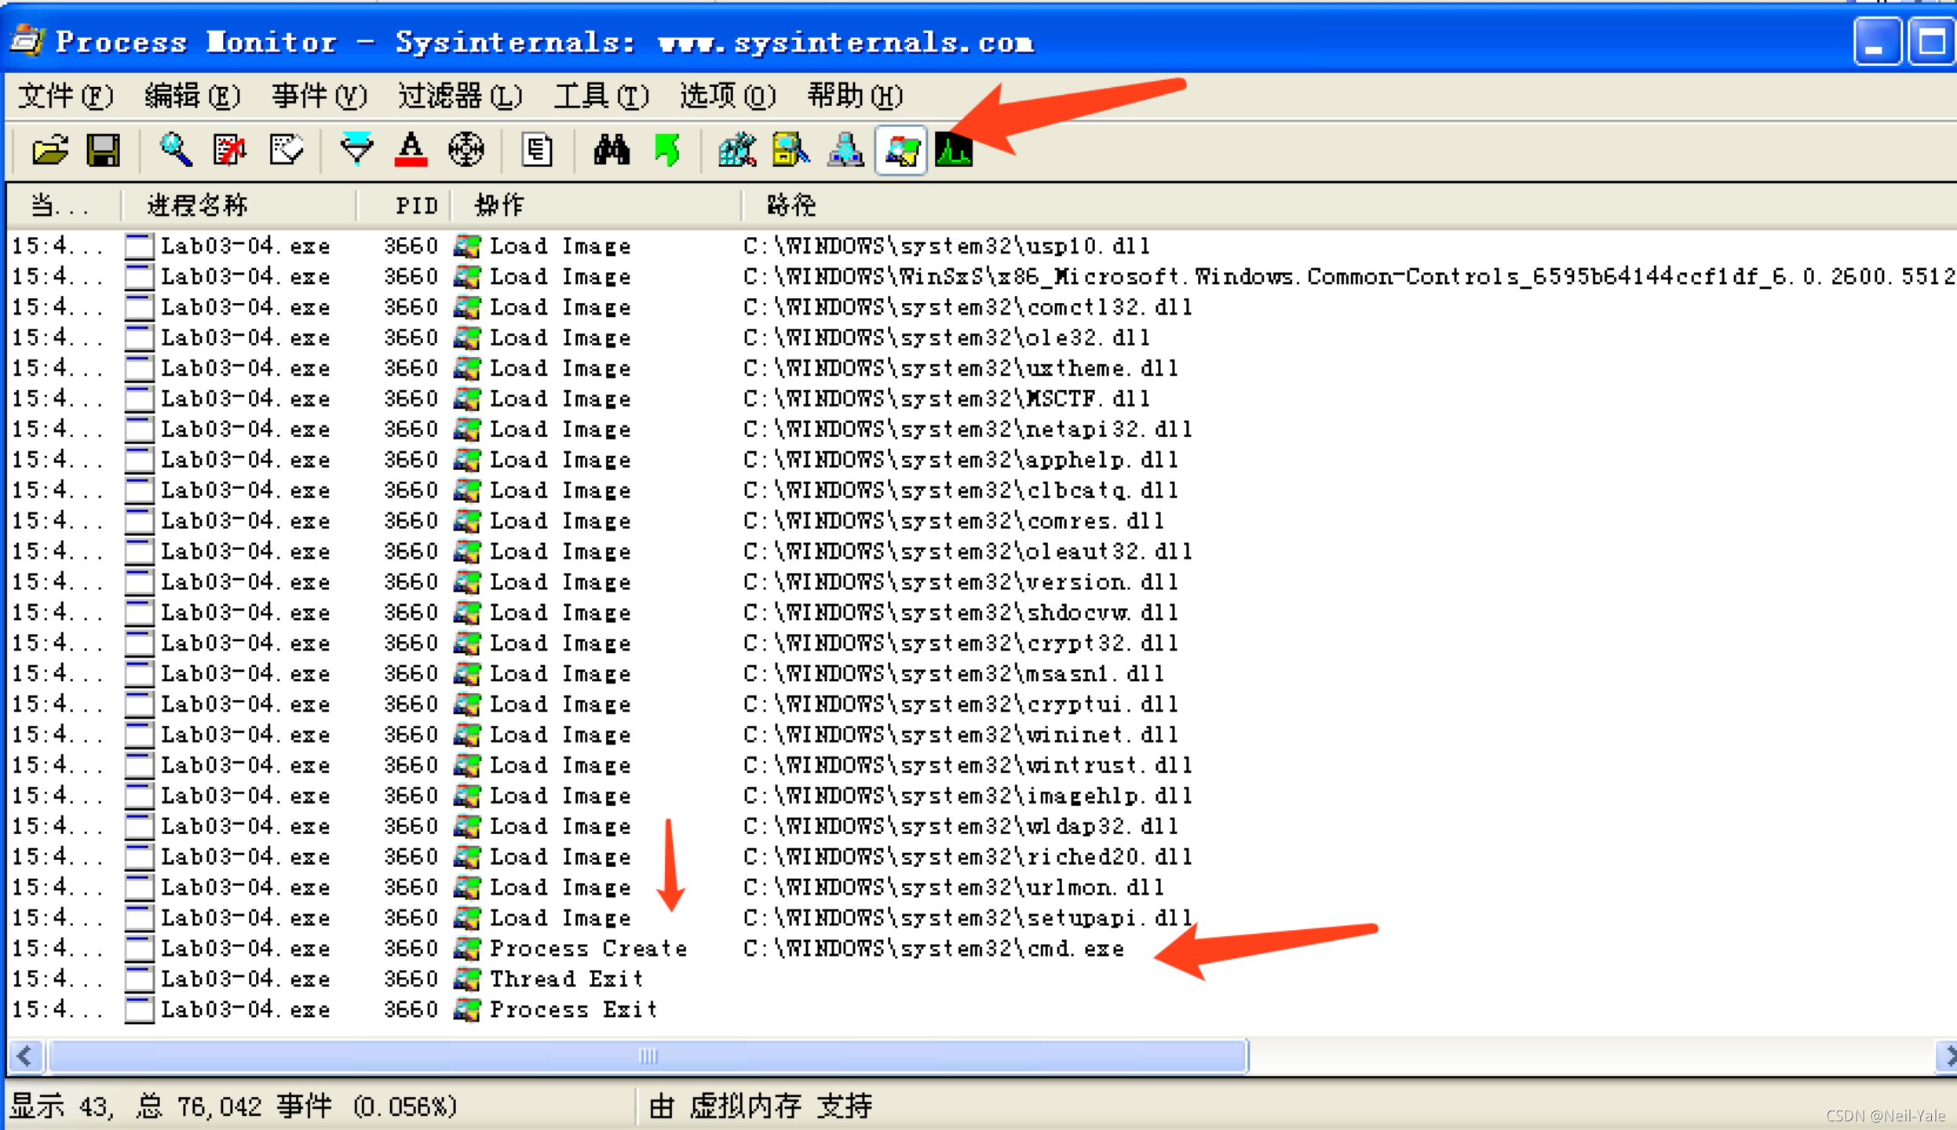This screenshot has height=1130, width=1957.
Task: Toggle file system activity display icon
Action: (791, 149)
